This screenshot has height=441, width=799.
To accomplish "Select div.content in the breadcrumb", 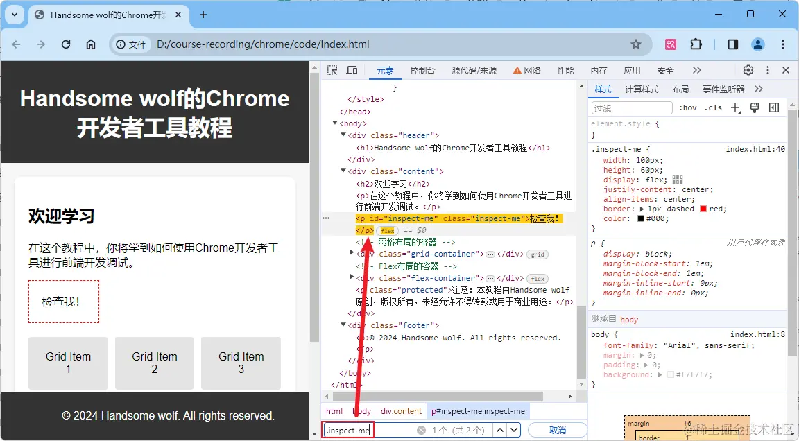I will [x=402, y=411].
